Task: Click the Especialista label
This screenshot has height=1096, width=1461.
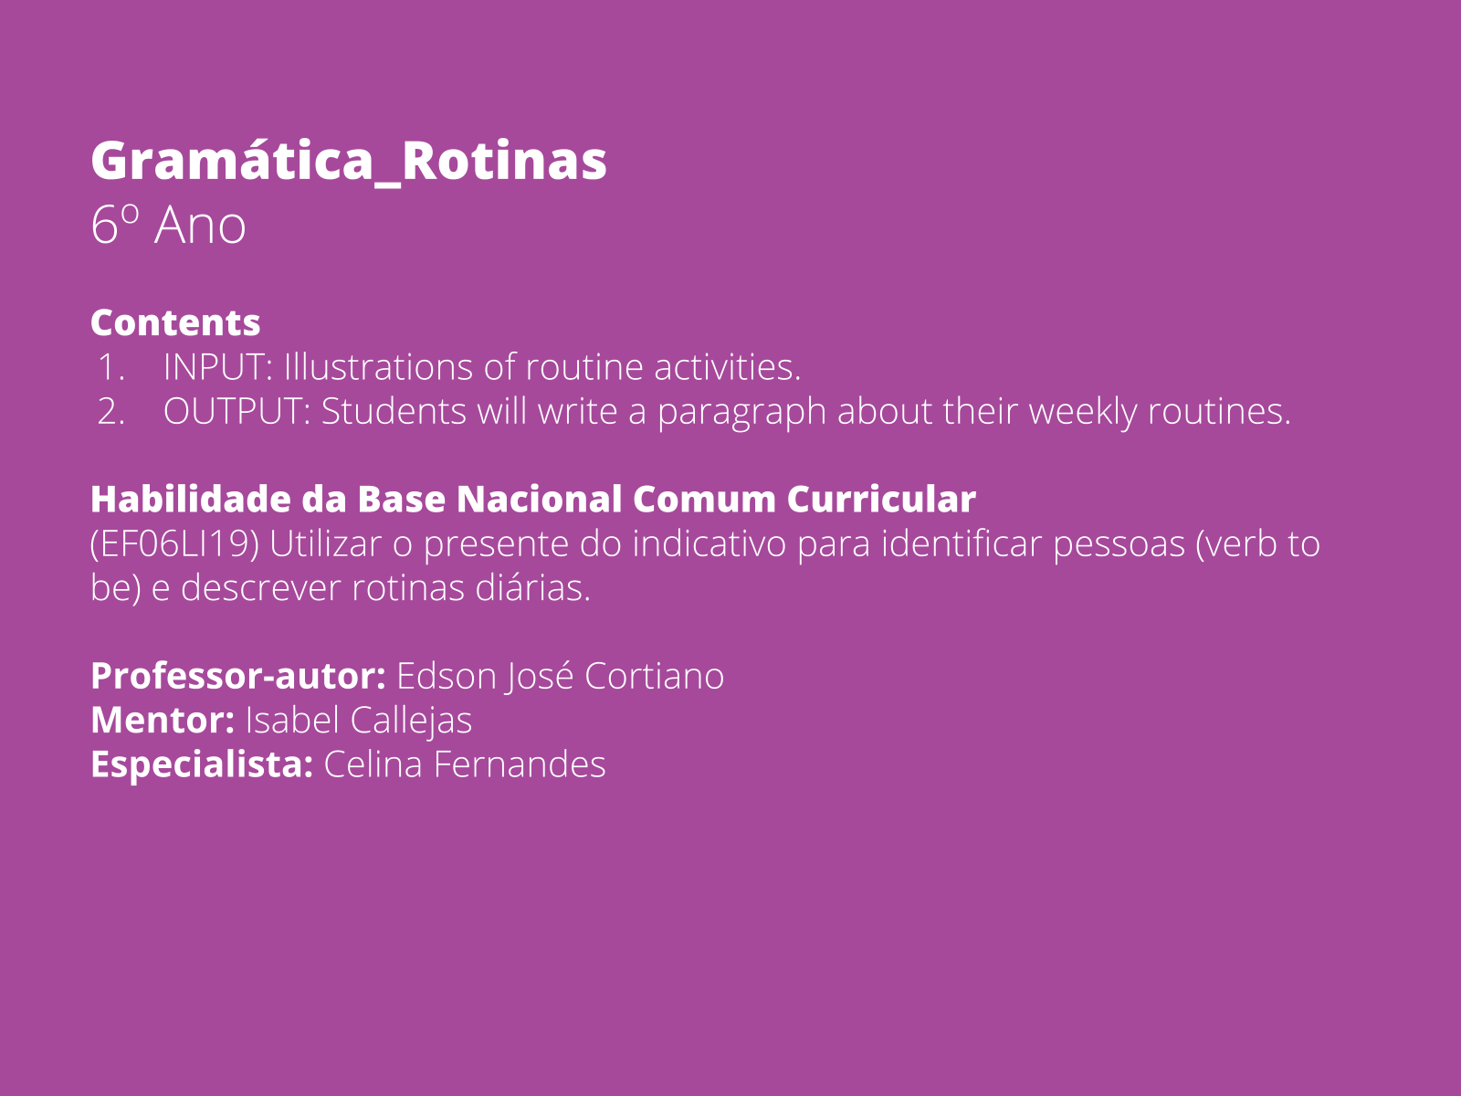Action: tap(202, 764)
